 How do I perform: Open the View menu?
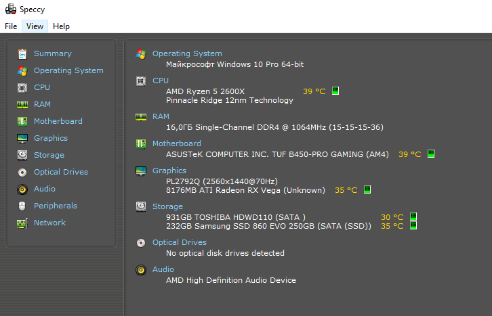(35, 26)
